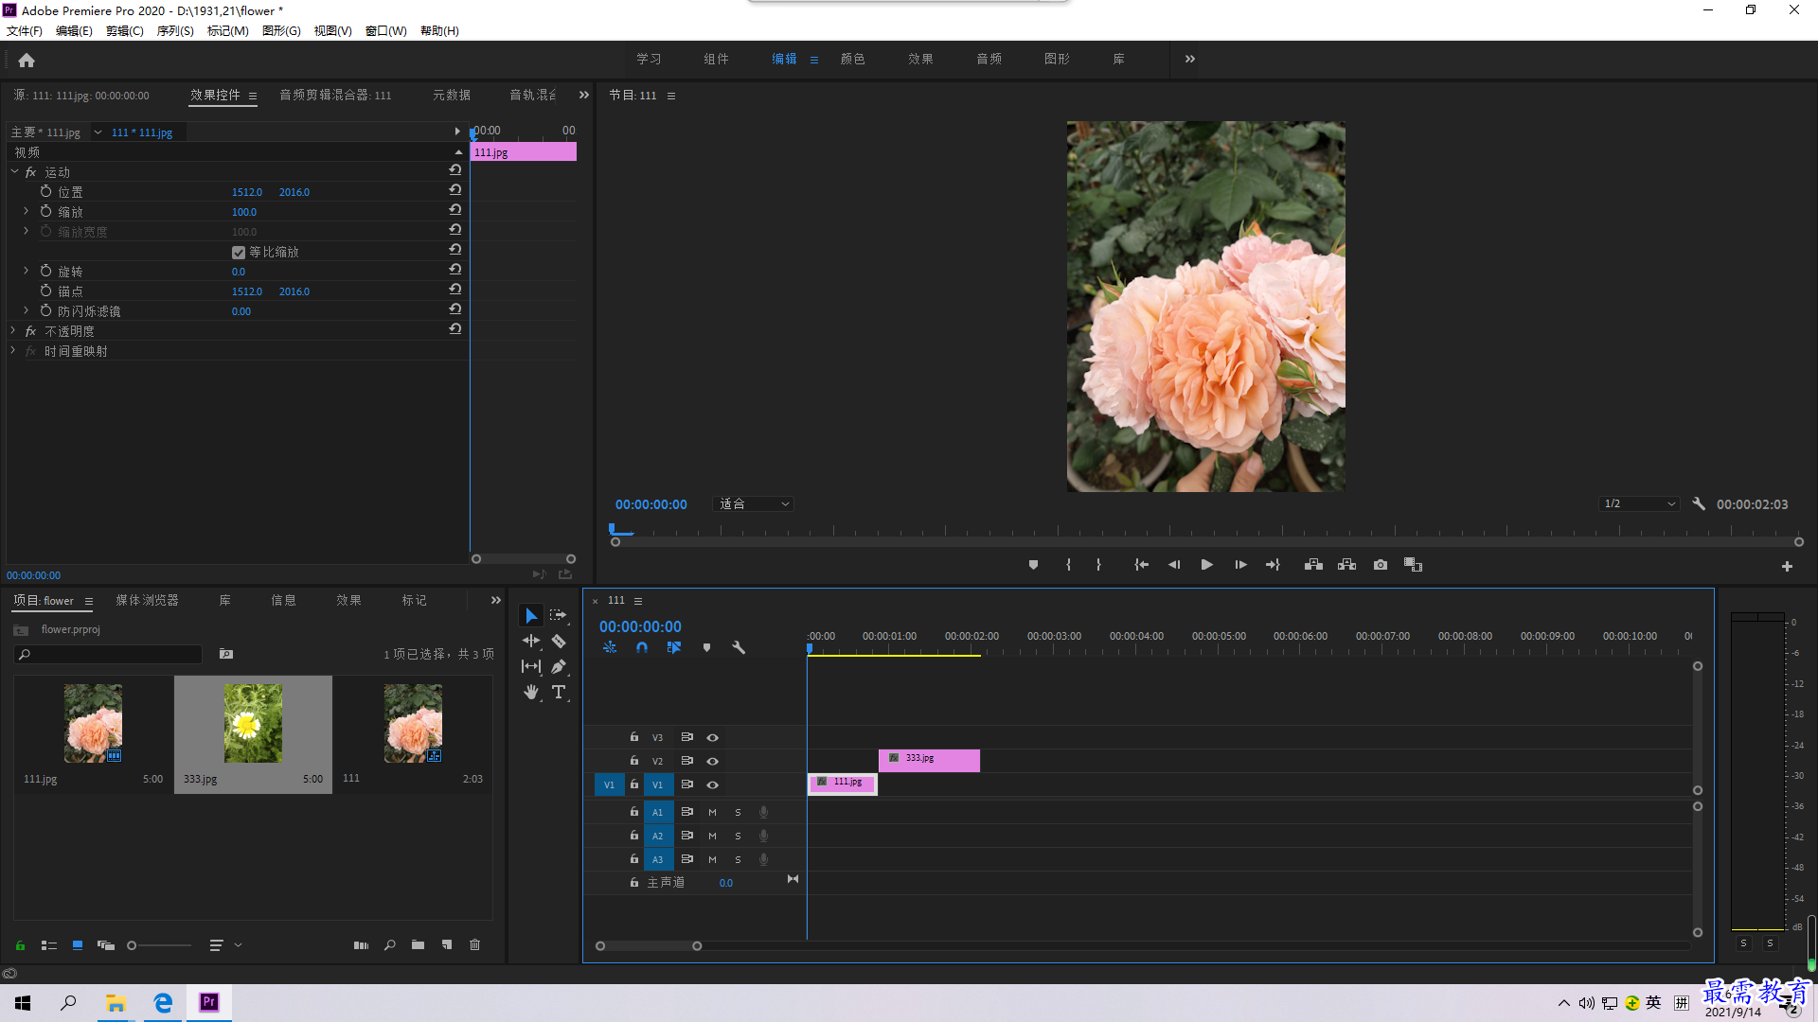1818x1022 pixels.
Task: Mark In point in program monitor
Action: click(1068, 565)
